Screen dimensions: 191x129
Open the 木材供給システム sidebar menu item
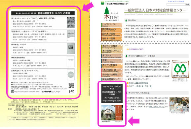112,51
